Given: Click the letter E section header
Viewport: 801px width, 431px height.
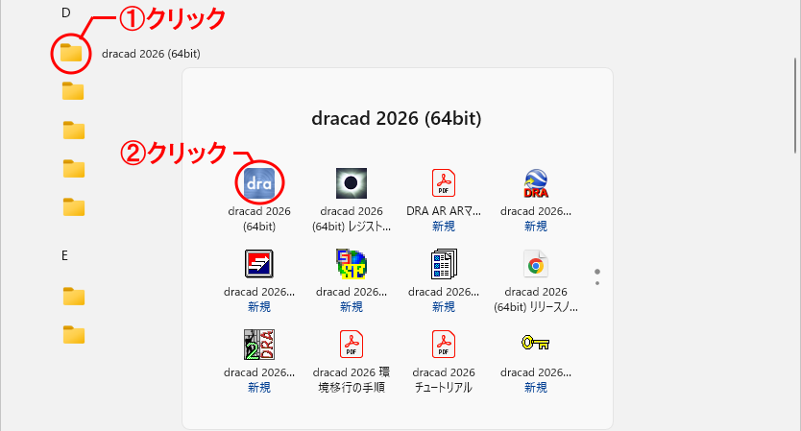Looking at the screenshot, I should coord(65,255).
